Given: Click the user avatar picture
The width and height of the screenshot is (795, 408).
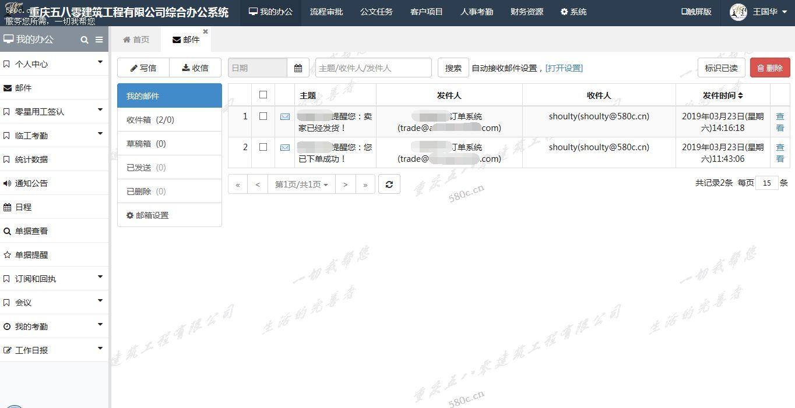Looking at the screenshot, I should click(x=738, y=12).
